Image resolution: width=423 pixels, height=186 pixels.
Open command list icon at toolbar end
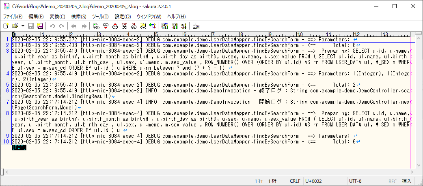click(196, 26)
